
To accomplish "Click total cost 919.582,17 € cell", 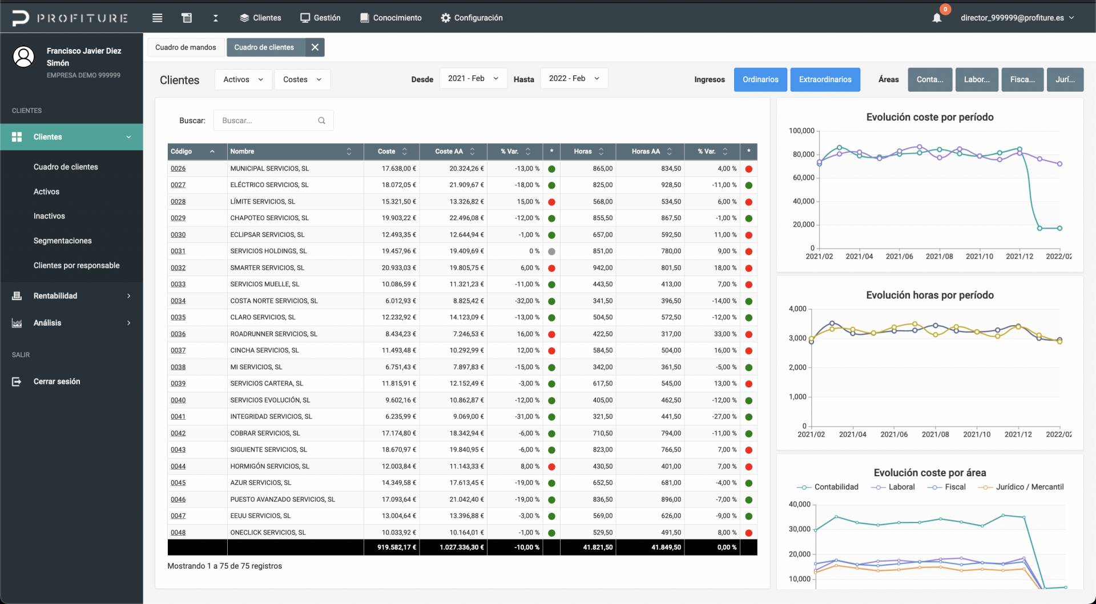I will point(392,548).
